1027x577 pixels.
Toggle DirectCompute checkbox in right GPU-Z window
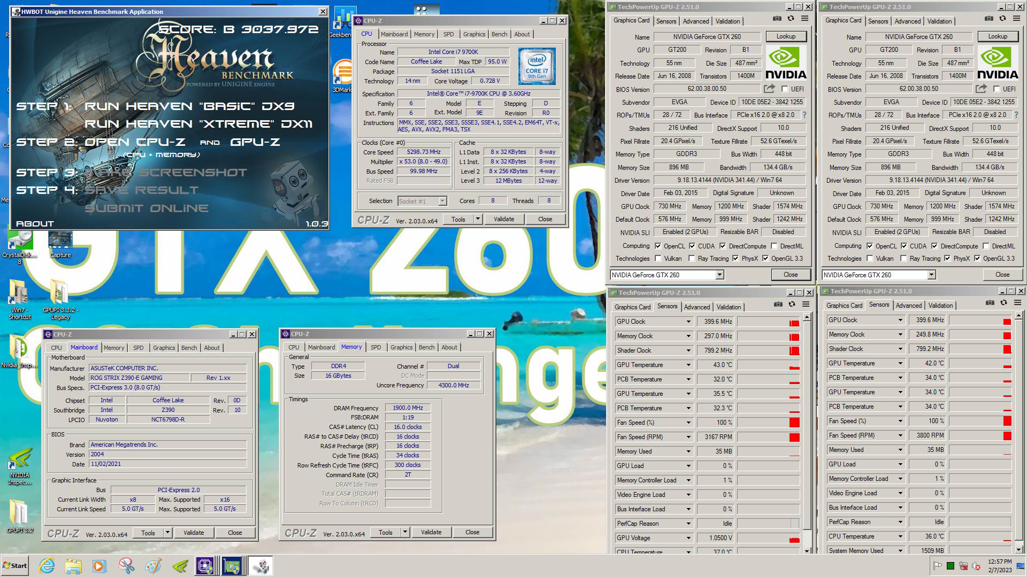934,246
